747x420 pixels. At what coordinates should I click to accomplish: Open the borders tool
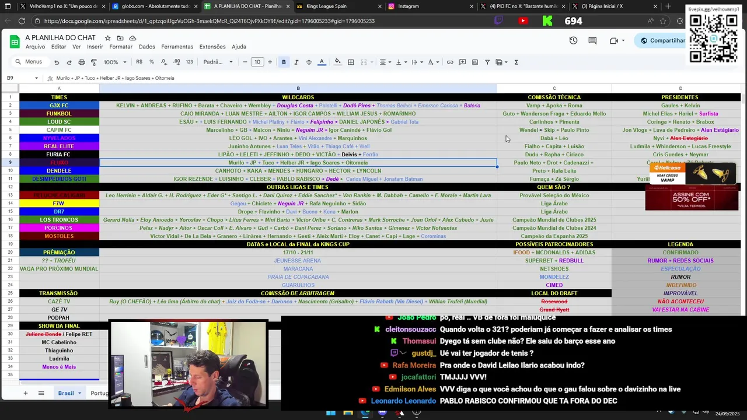[351, 62]
